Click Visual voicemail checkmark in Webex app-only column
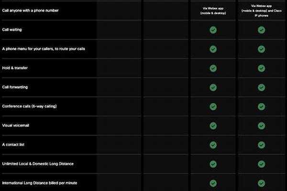This screenshot has height=191, width=287. point(213,125)
